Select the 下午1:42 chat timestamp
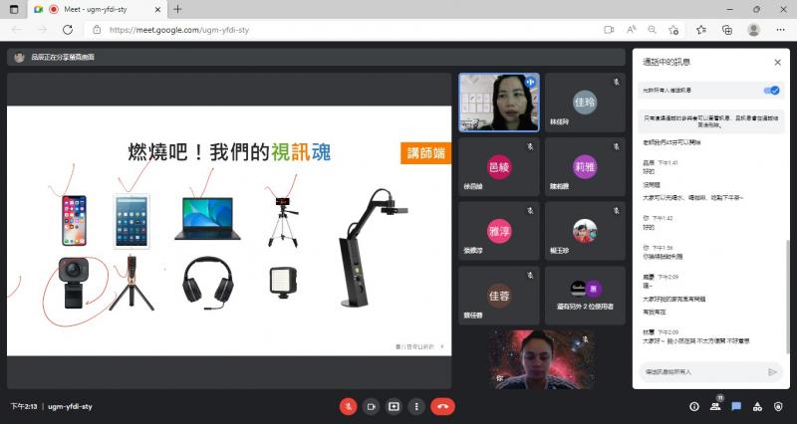Viewport: 797px width, 424px height. point(662,218)
